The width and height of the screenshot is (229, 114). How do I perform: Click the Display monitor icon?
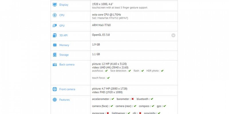[54, 5]
